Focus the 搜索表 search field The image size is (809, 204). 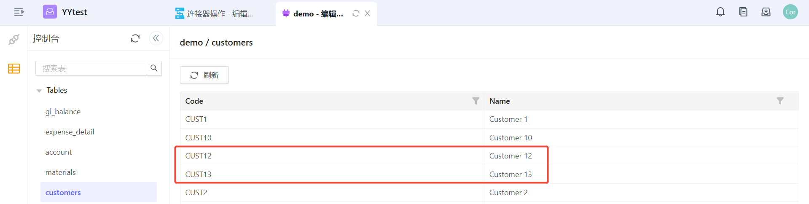91,68
